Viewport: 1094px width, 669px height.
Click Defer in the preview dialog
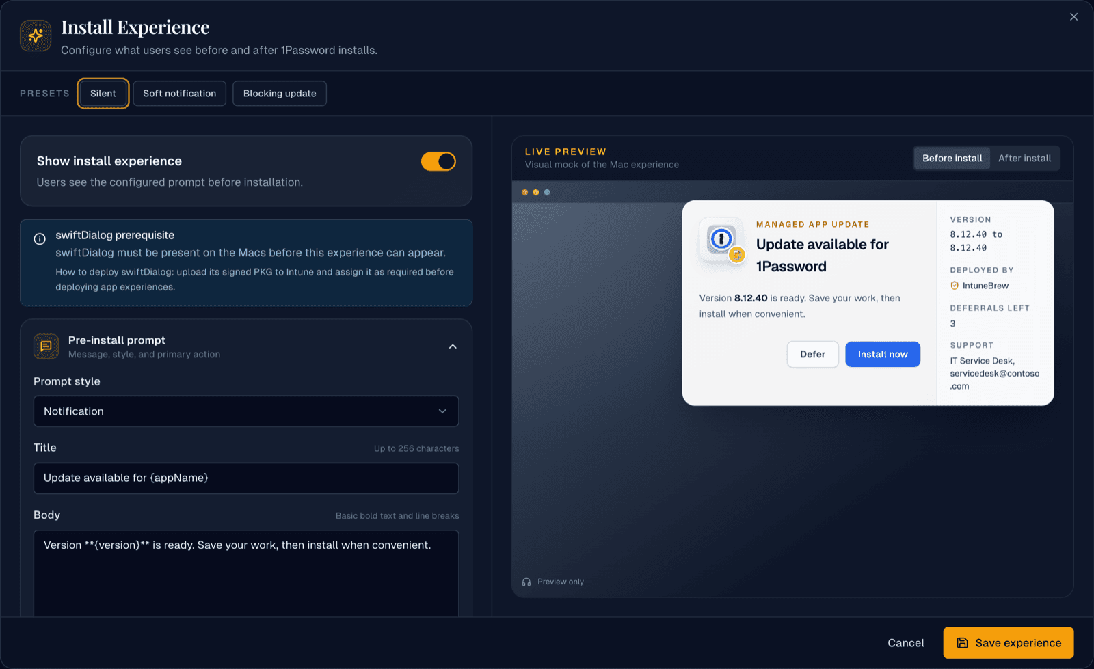(812, 354)
